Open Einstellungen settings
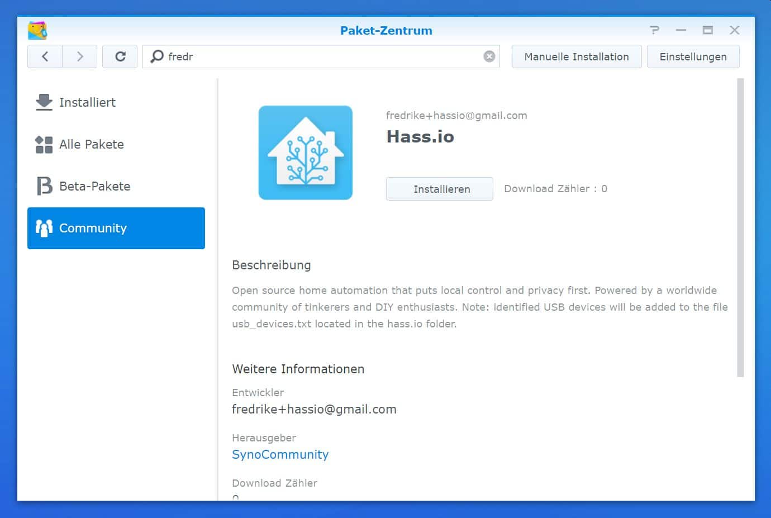771x518 pixels. [x=693, y=56]
